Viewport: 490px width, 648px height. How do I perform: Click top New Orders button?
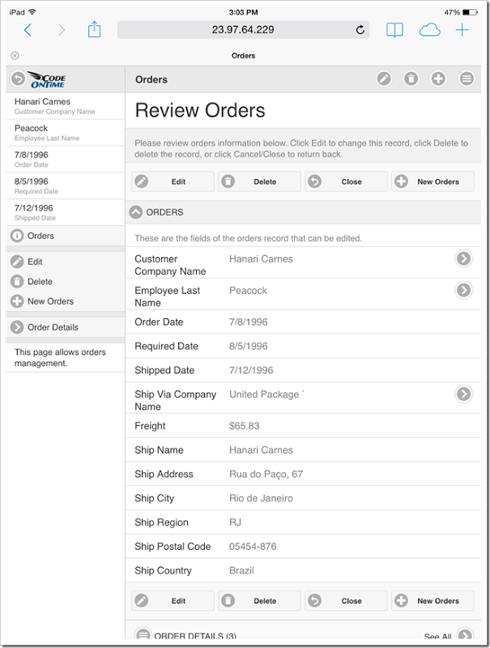[432, 181]
